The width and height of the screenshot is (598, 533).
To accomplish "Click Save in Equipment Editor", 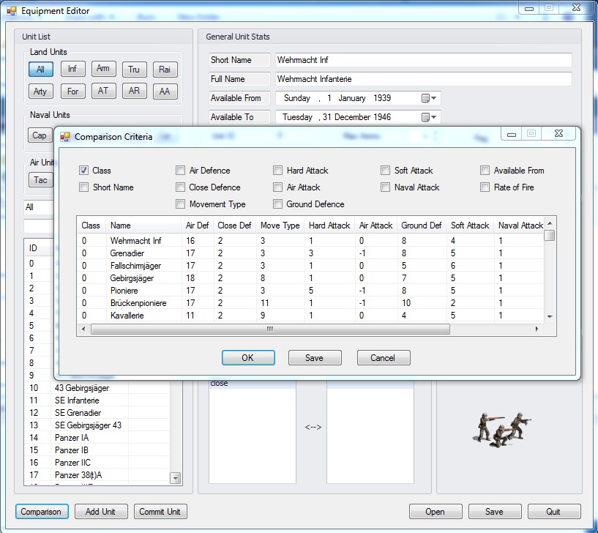I will coord(495,512).
